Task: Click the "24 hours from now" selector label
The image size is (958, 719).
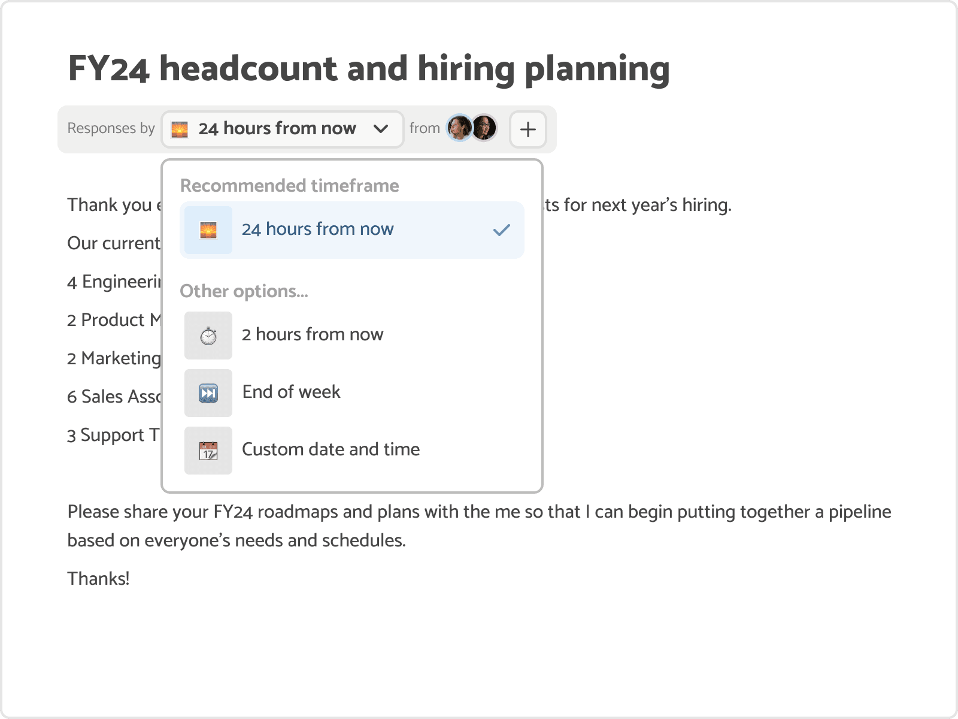Action: pos(277,129)
